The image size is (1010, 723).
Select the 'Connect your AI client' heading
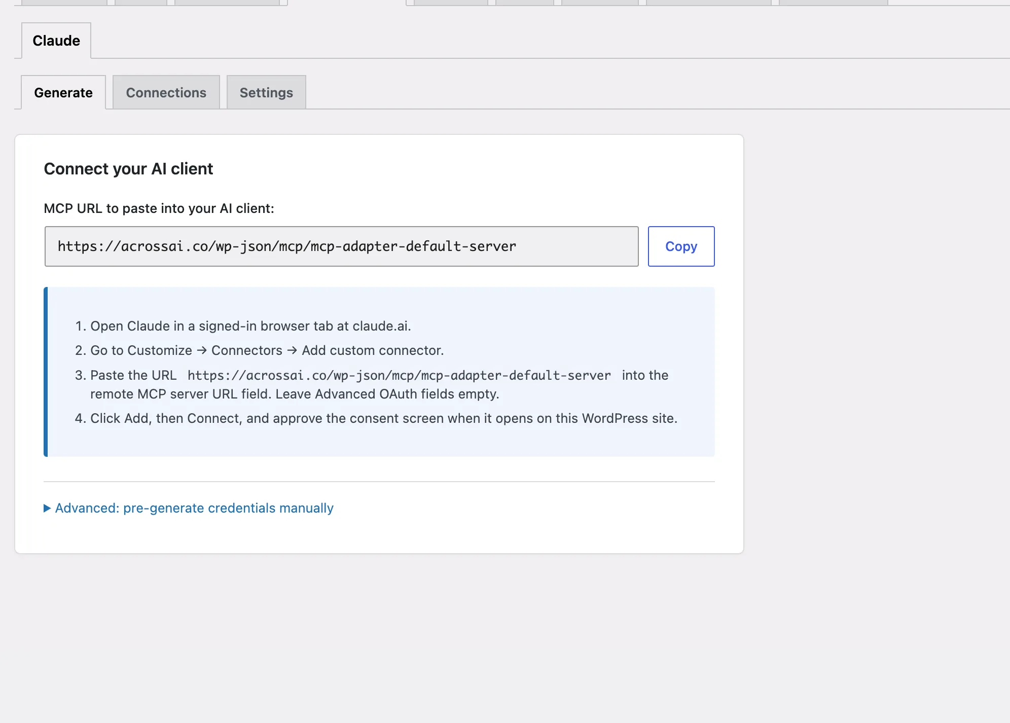pyautogui.click(x=128, y=169)
